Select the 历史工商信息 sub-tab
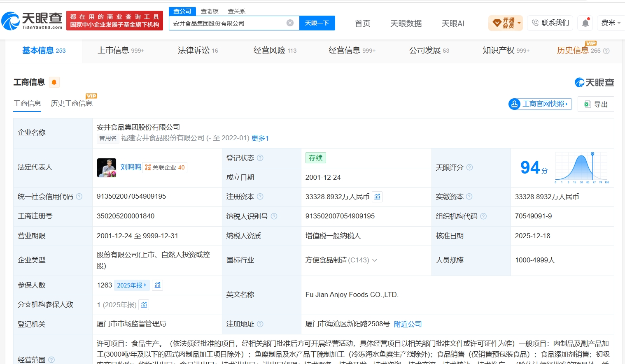 (x=71, y=104)
